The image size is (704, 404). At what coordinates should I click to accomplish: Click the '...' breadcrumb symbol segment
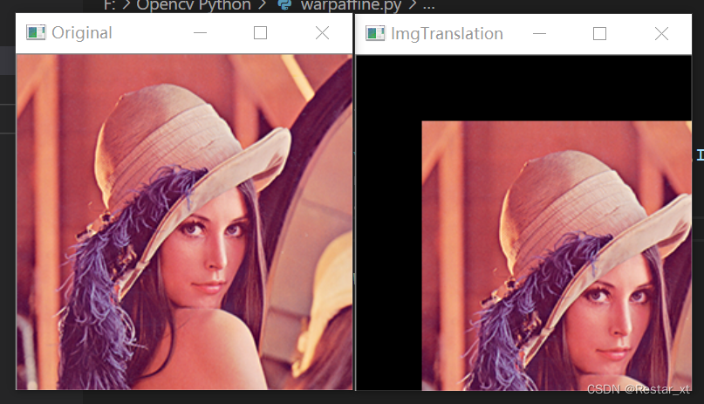point(429,6)
